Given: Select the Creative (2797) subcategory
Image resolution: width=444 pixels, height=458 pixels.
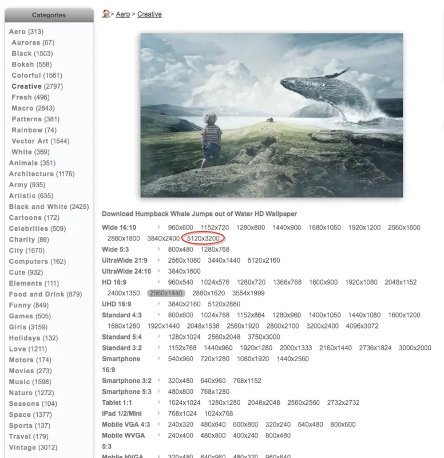Looking at the screenshot, I should (37, 86).
